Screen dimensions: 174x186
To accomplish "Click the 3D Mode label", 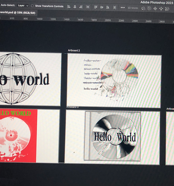I will pyautogui.click(x=133, y=8).
